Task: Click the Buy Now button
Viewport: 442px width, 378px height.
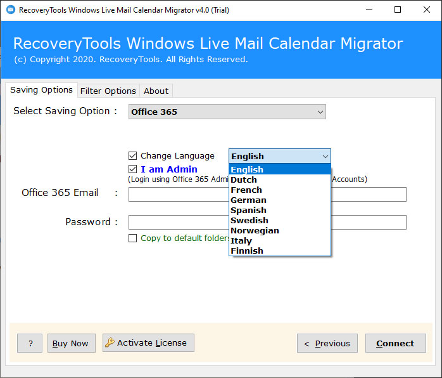Action: pos(72,343)
